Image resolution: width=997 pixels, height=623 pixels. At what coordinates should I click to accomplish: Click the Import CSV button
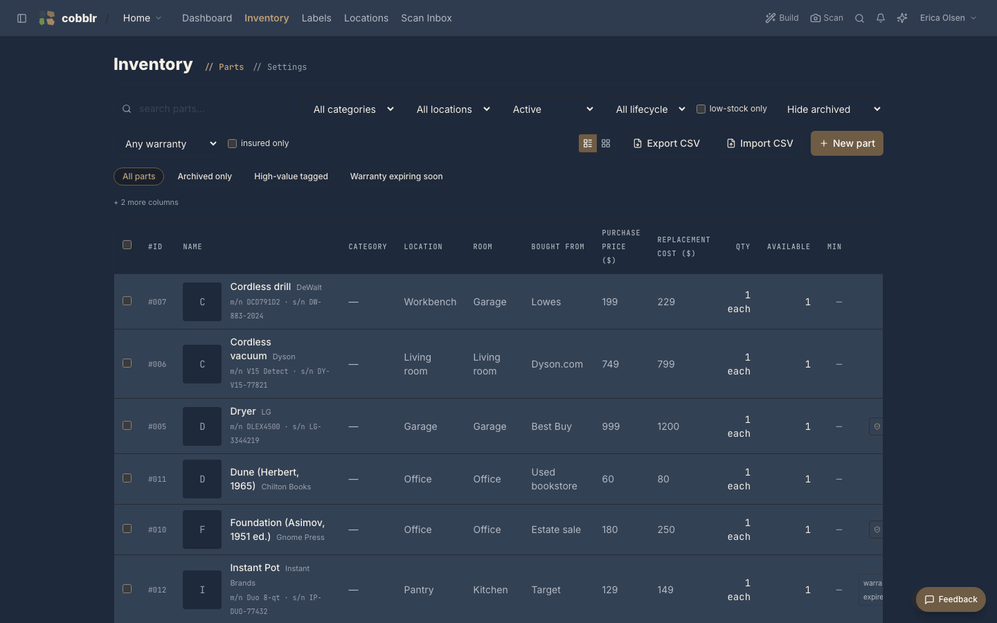tap(760, 143)
